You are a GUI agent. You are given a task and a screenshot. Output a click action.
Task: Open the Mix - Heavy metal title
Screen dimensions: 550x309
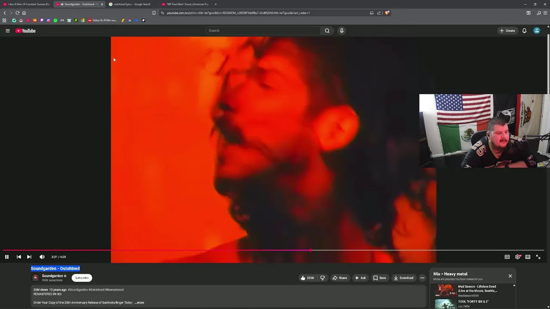[x=450, y=274]
